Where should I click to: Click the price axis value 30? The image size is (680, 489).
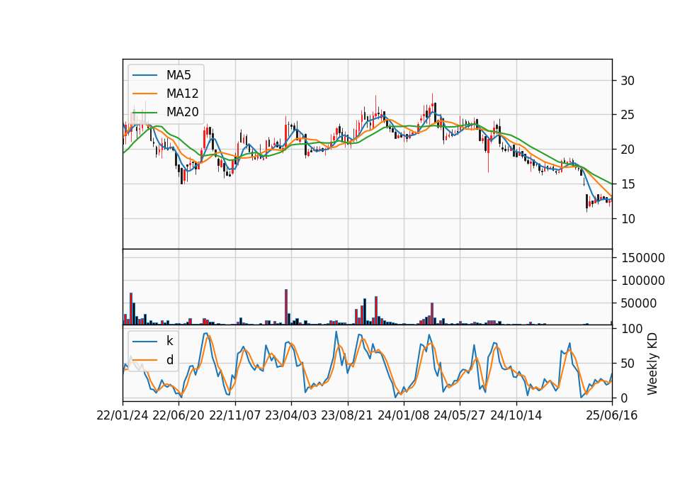tap(628, 81)
